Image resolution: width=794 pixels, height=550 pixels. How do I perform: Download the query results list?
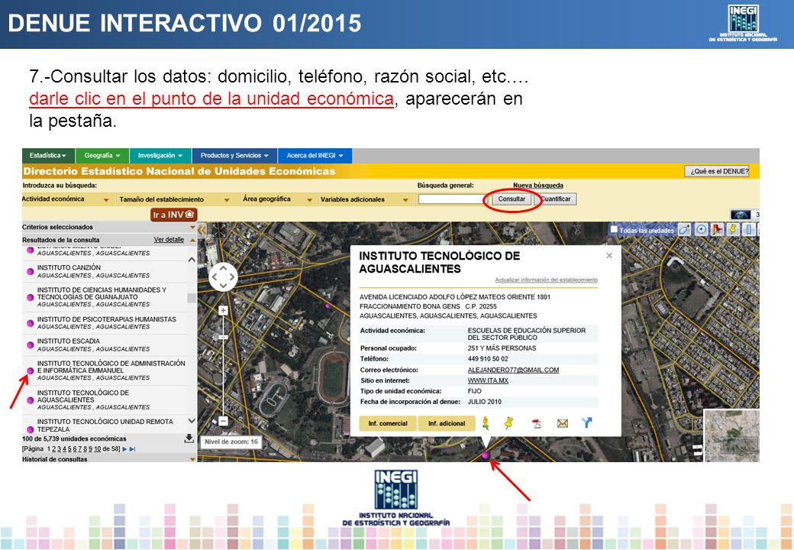(189, 438)
